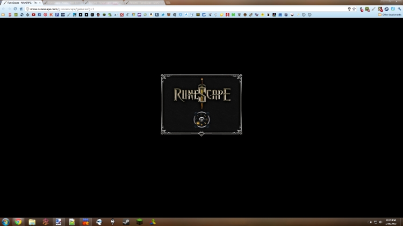This screenshot has height=226, width=403.
Task: Click the browser Back arrow
Action: (4, 9)
